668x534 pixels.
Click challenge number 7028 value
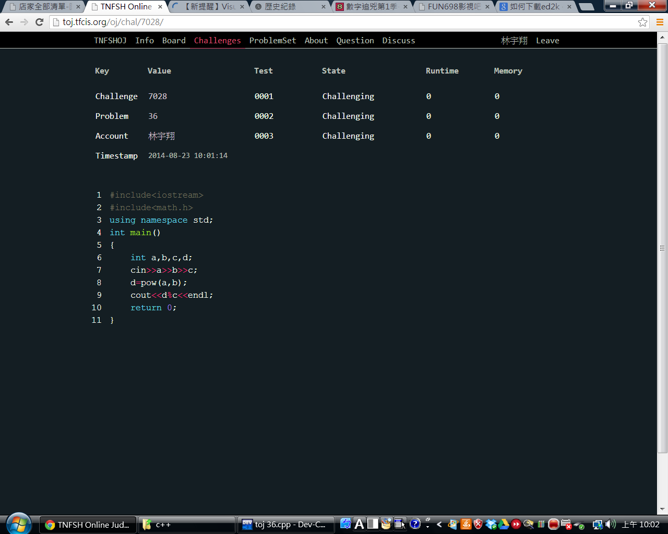158,96
